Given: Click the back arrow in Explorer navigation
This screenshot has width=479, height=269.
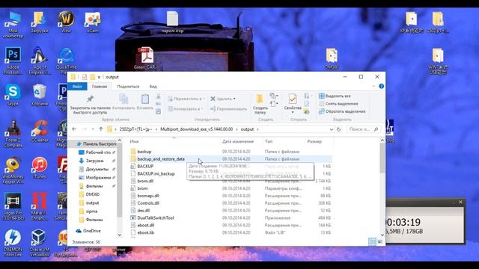Looking at the screenshot, I should (74, 129).
